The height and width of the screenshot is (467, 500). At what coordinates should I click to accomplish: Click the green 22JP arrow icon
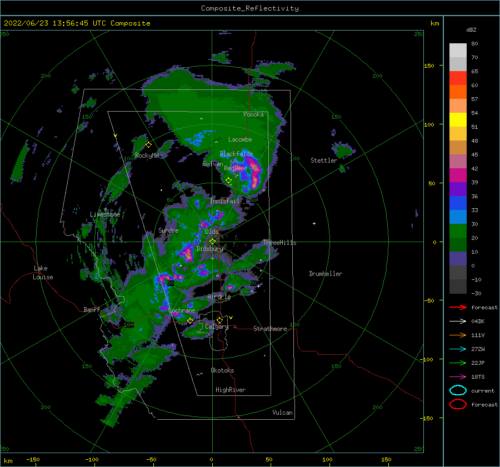pos(458,363)
